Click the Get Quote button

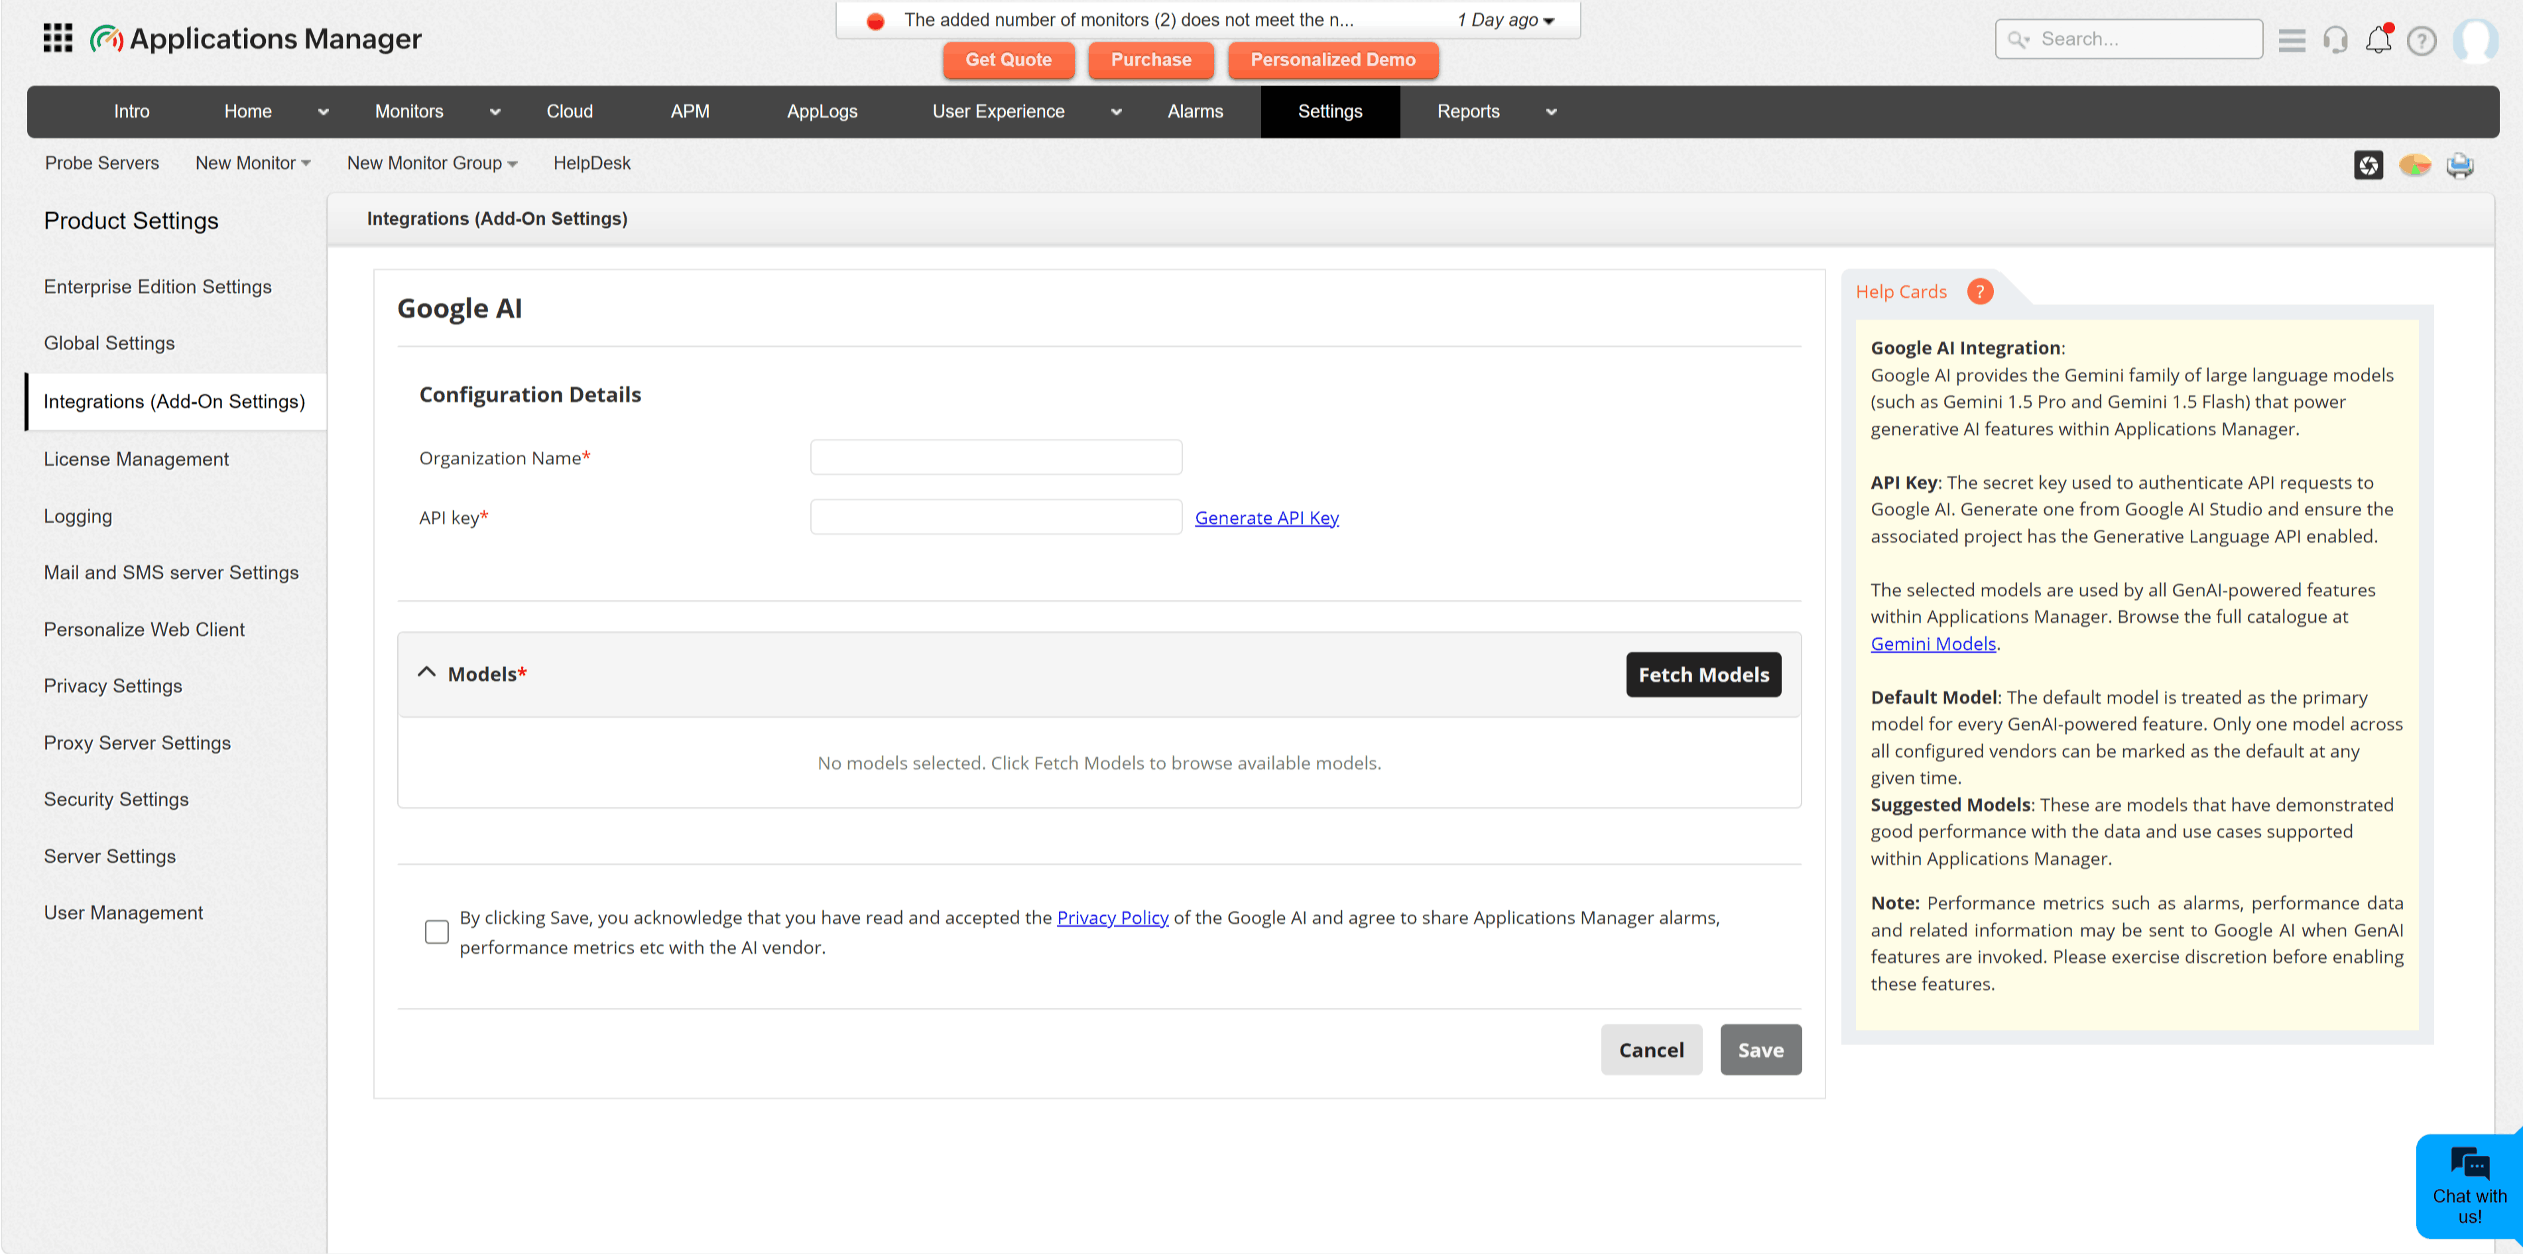click(1008, 60)
